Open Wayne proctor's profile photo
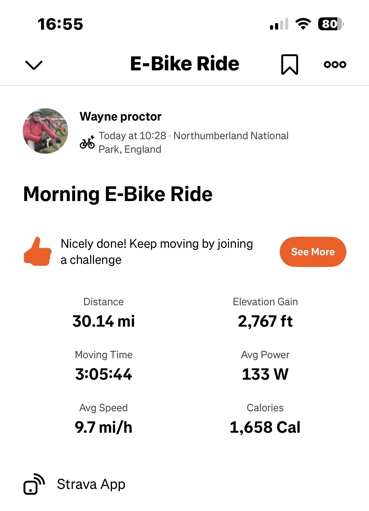Image resolution: width=369 pixels, height=511 pixels. 45,131
